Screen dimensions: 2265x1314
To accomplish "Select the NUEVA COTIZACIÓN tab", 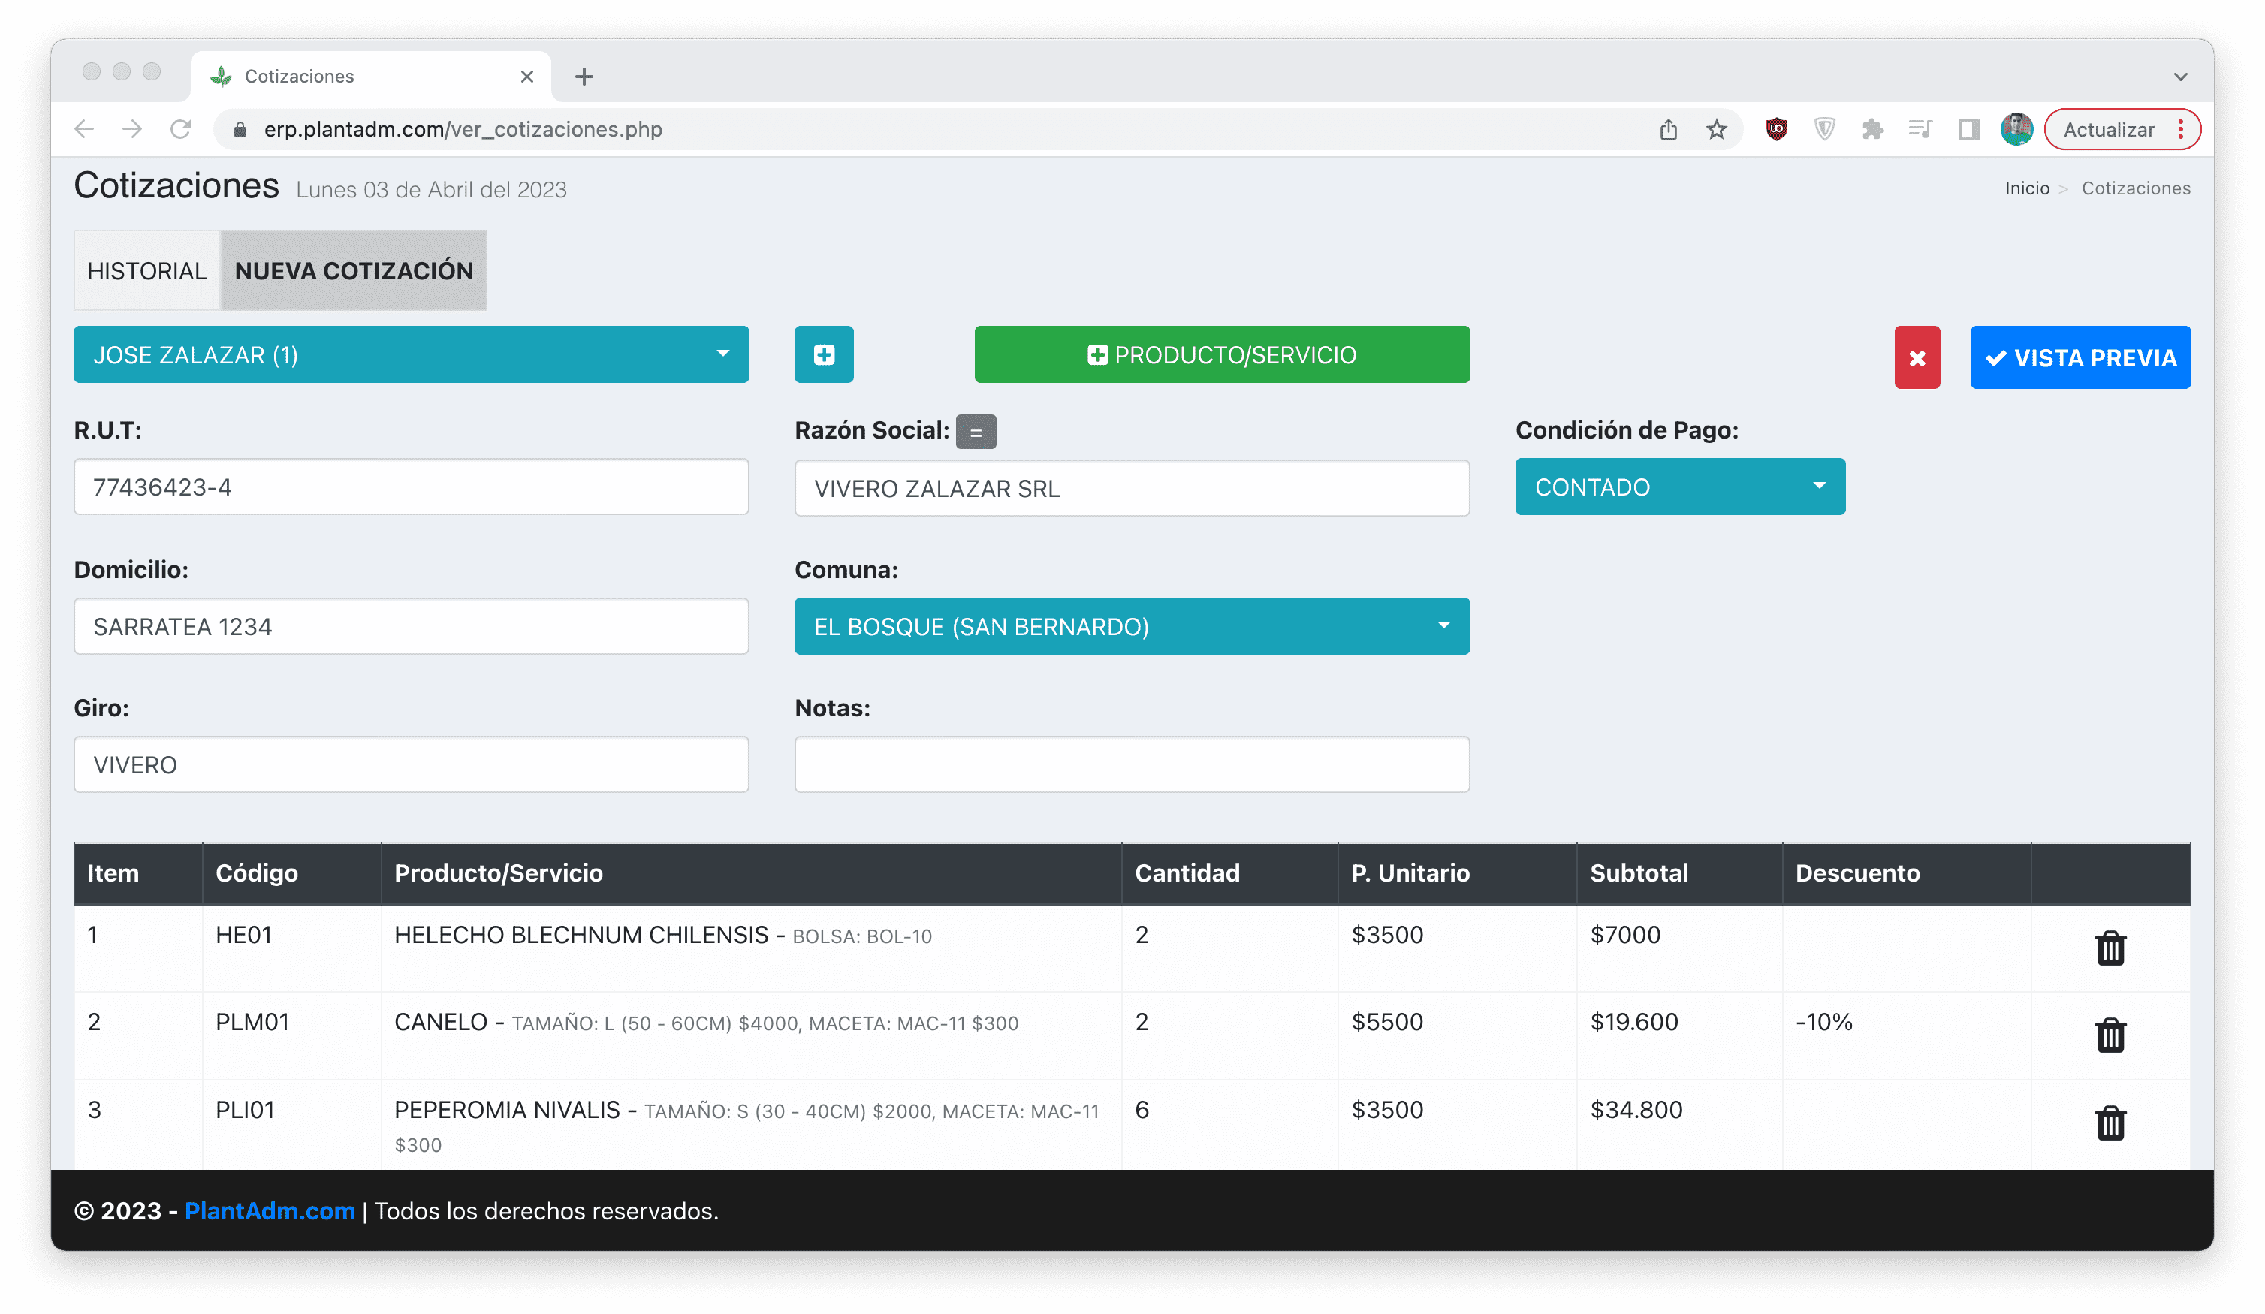I will coord(353,270).
